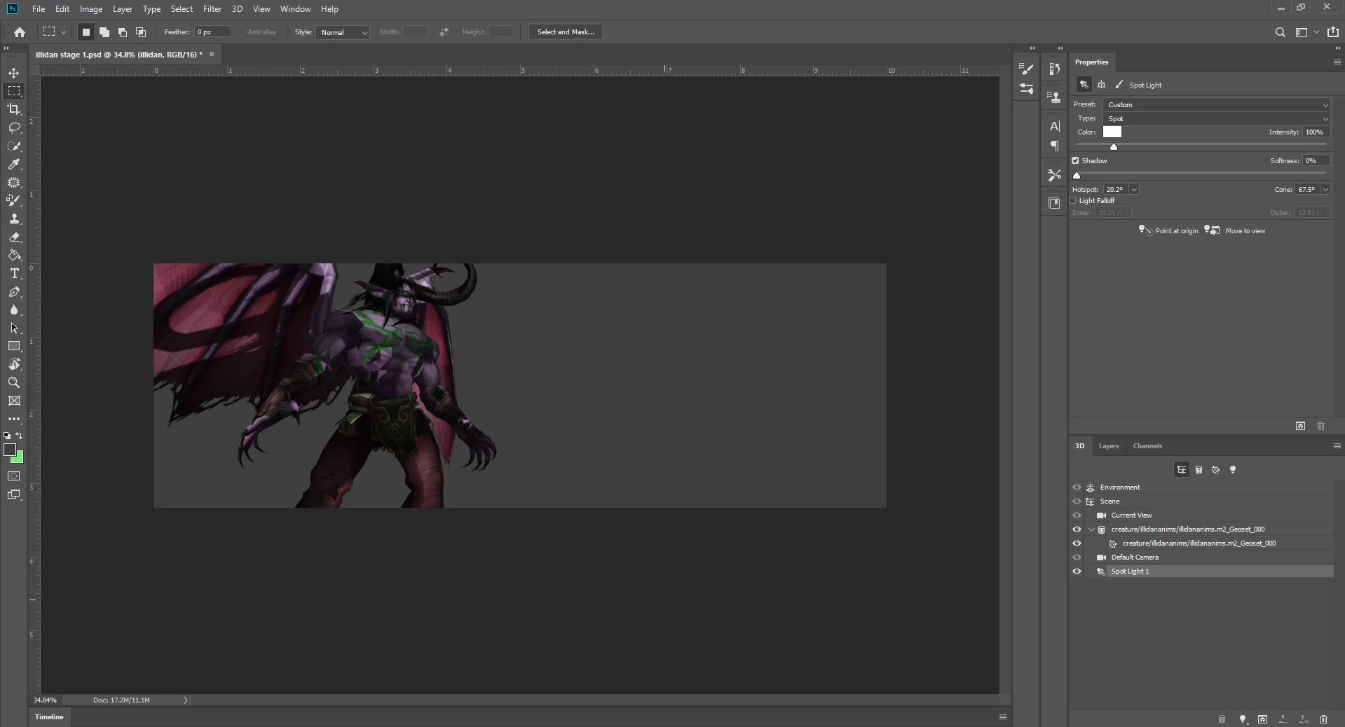Image resolution: width=1345 pixels, height=727 pixels.
Task: Open the Properties panel flyout menu
Action: tap(1337, 62)
